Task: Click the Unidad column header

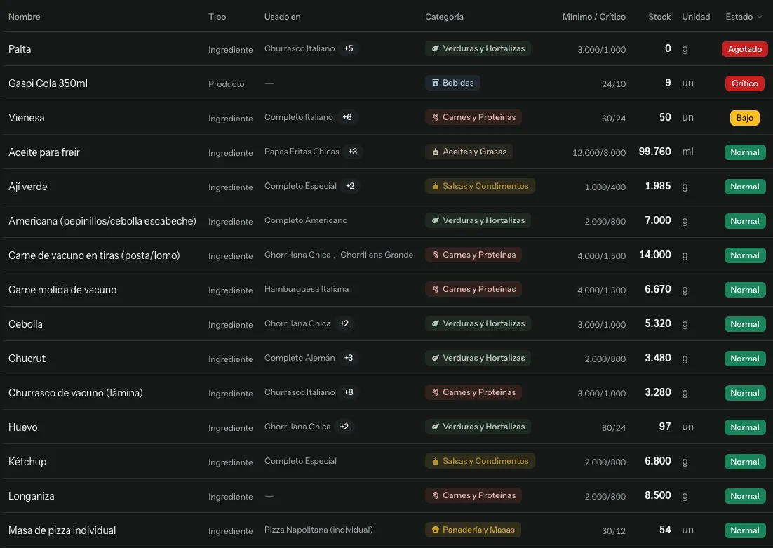Action: pyautogui.click(x=696, y=17)
